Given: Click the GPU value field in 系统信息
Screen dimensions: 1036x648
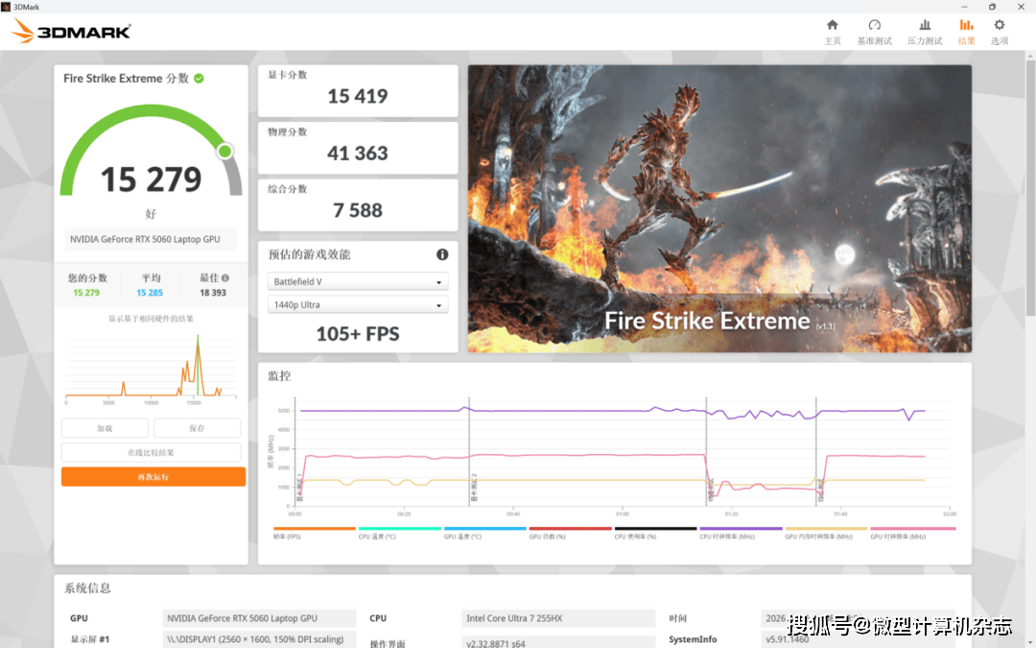Looking at the screenshot, I should click(x=259, y=618).
